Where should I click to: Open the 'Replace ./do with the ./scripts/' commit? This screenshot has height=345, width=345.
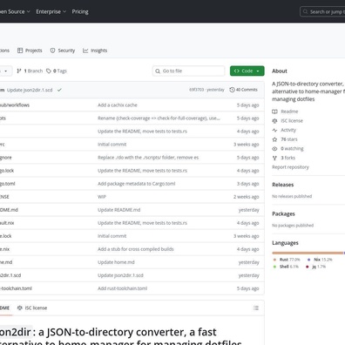click(148, 158)
